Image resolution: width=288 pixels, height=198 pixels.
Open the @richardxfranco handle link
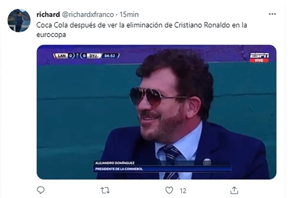88,15
